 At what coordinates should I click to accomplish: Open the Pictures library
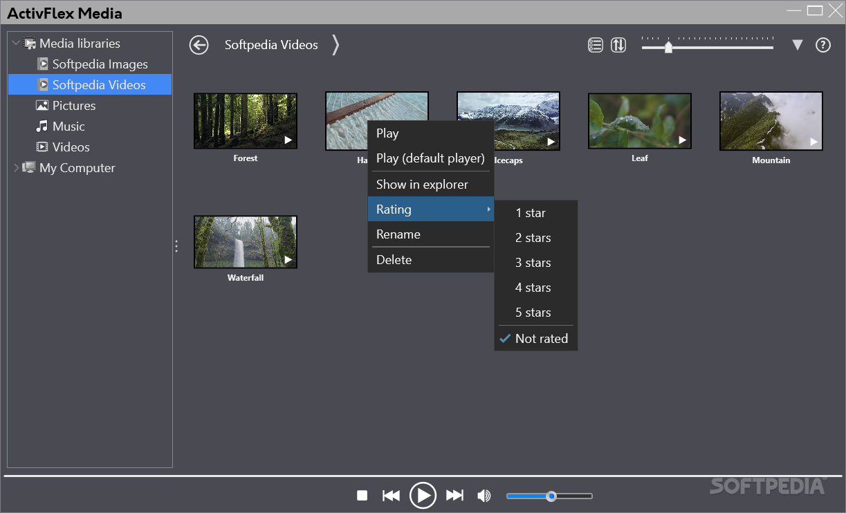(x=74, y=106)
